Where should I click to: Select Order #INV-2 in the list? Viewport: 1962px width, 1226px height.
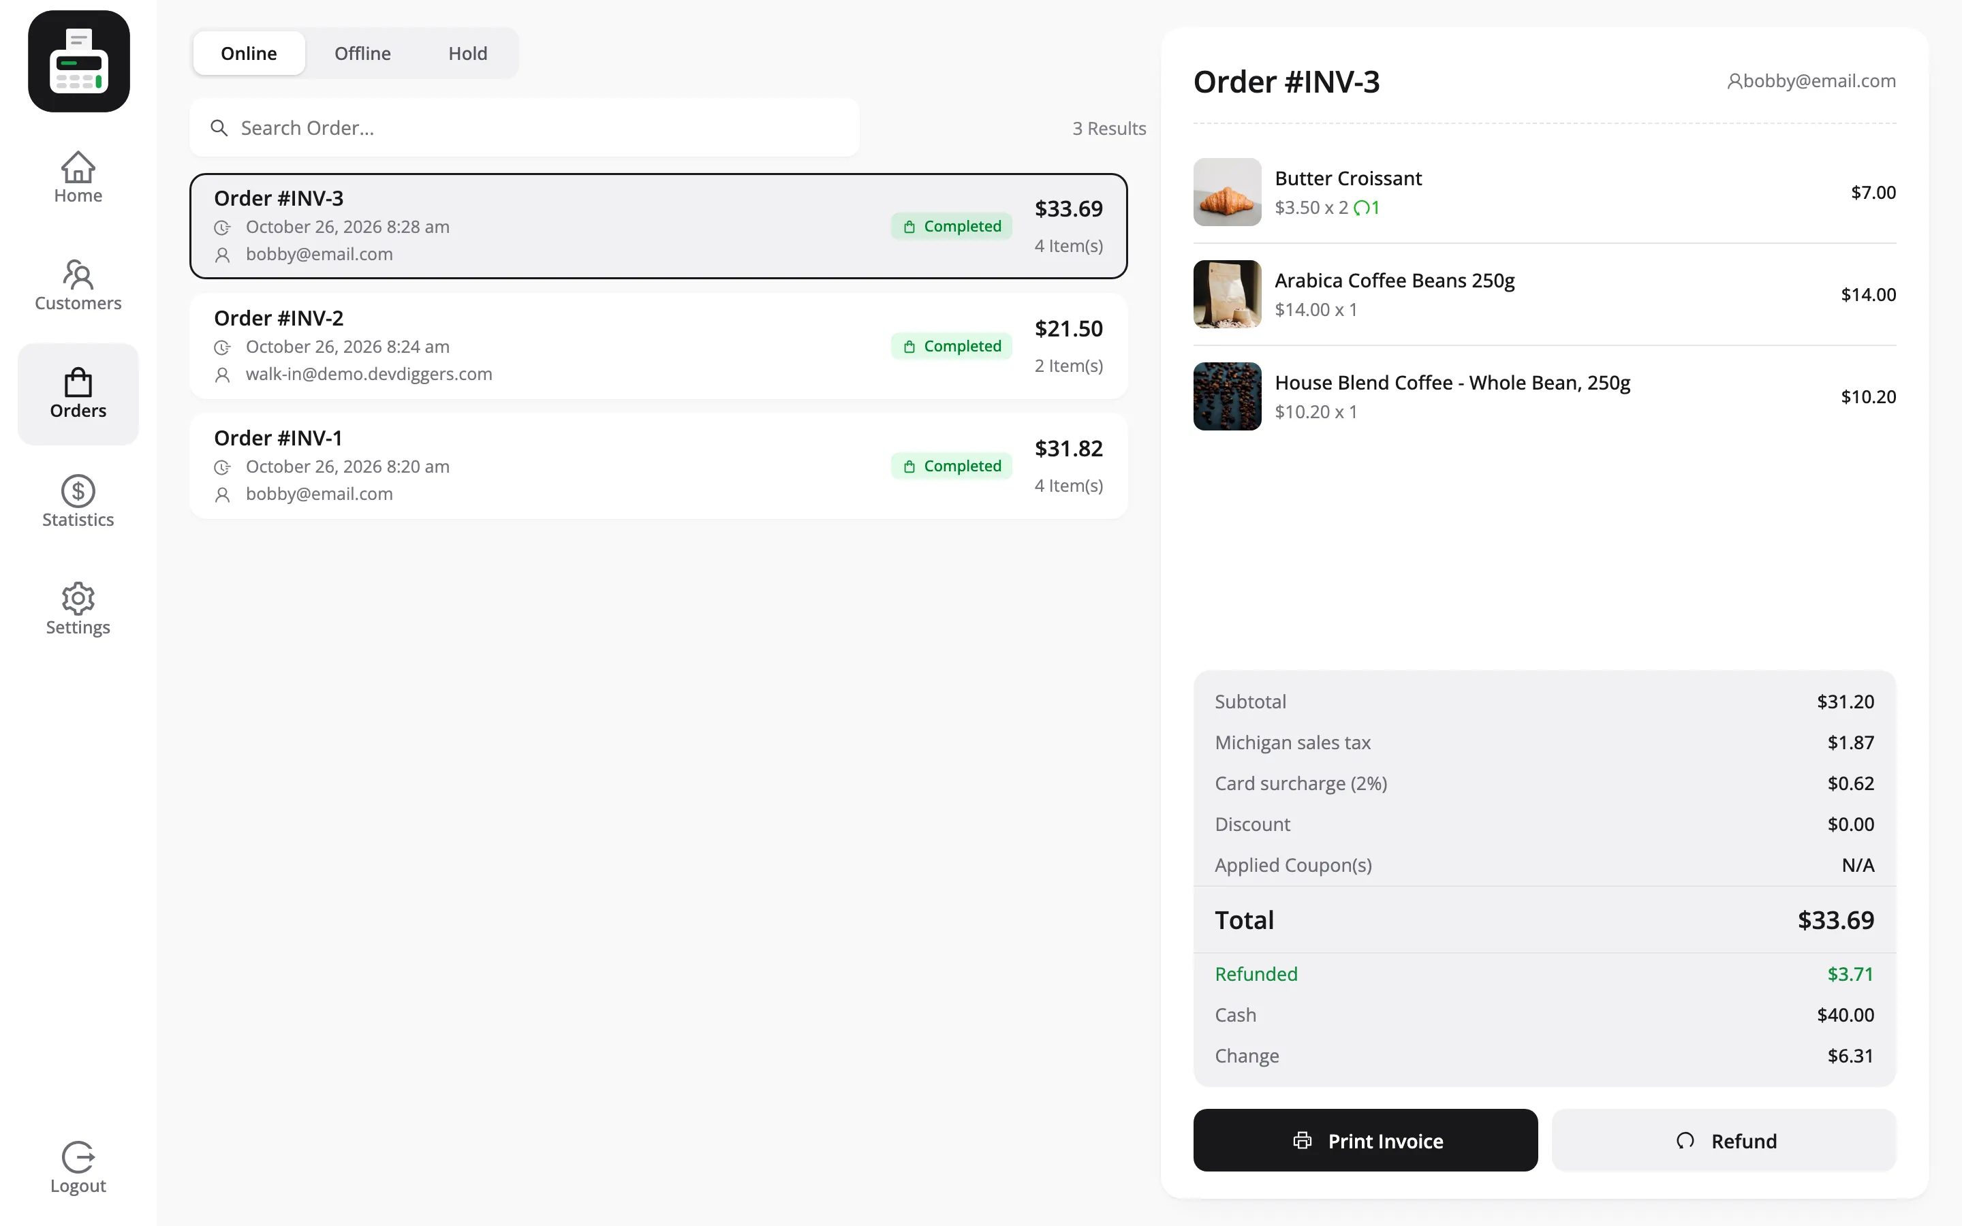click(x=658, y=346)
